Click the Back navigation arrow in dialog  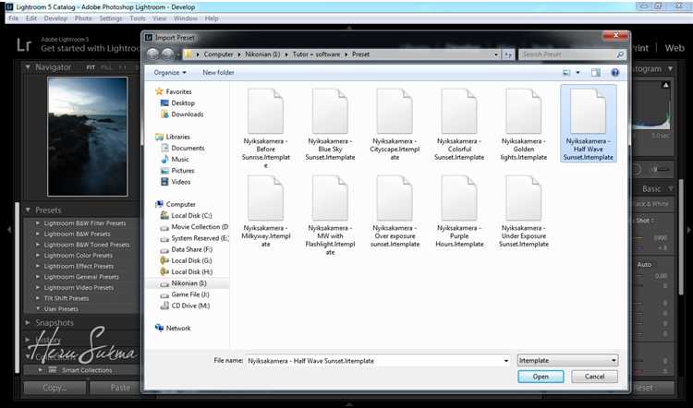pos(152,54)
